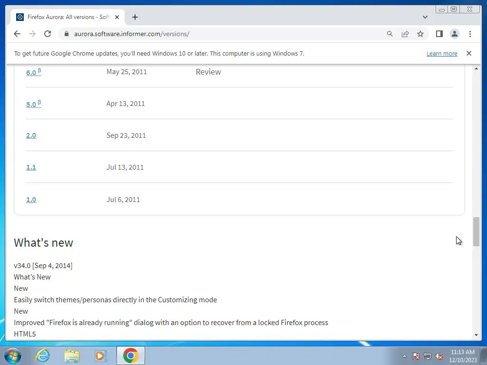Click the address bar URL field
The height and width of the screenshot is (365, 487).
pos(224,34)
